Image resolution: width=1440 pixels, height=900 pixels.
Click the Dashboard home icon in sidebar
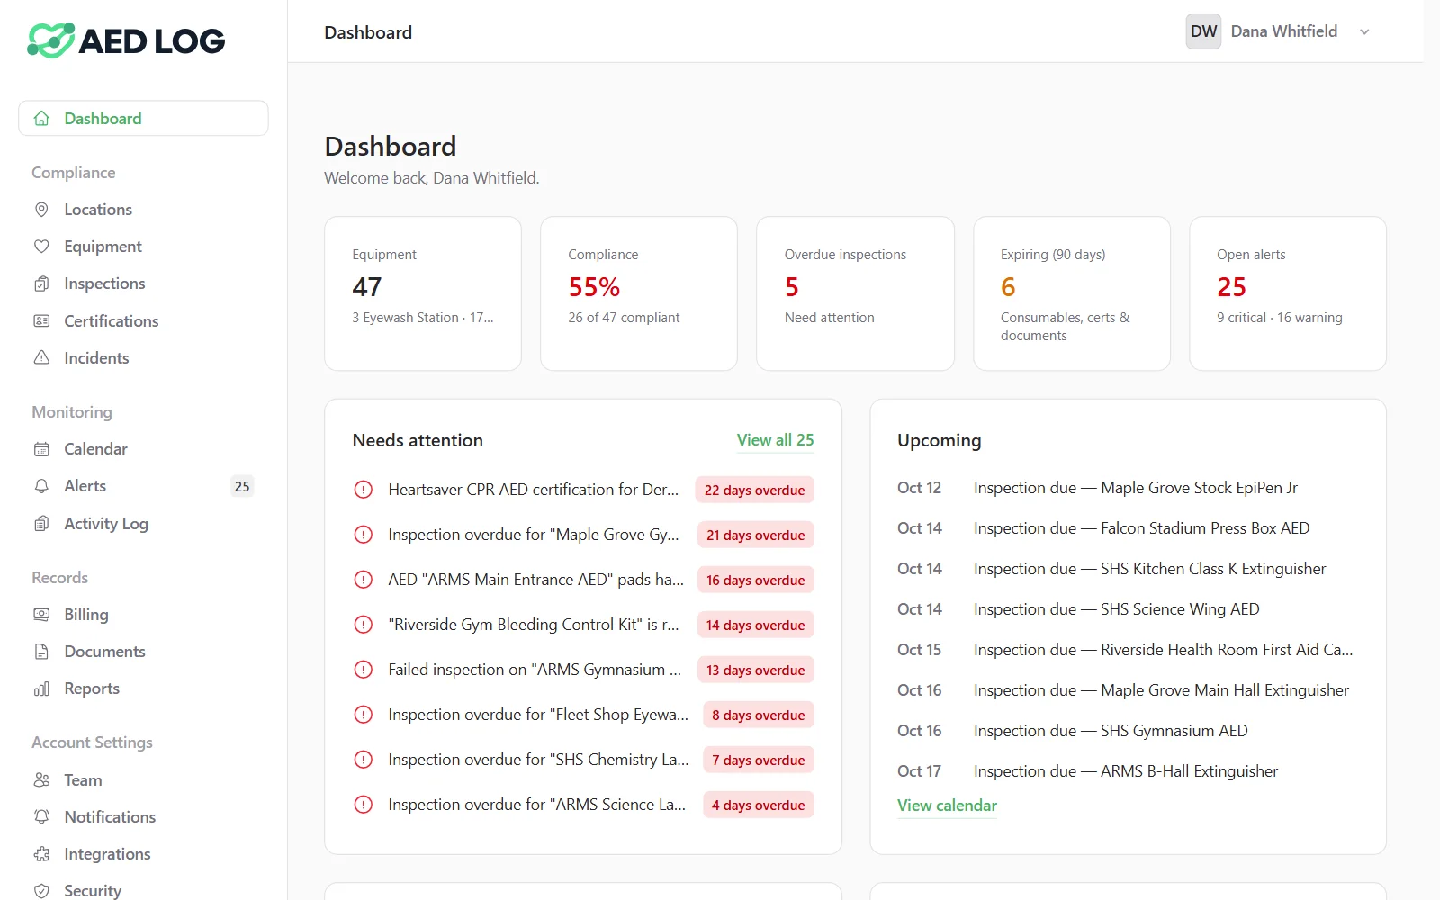(41, 118)
